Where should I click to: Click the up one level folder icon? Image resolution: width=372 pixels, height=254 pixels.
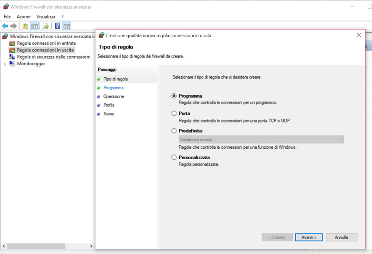[25, 26]
